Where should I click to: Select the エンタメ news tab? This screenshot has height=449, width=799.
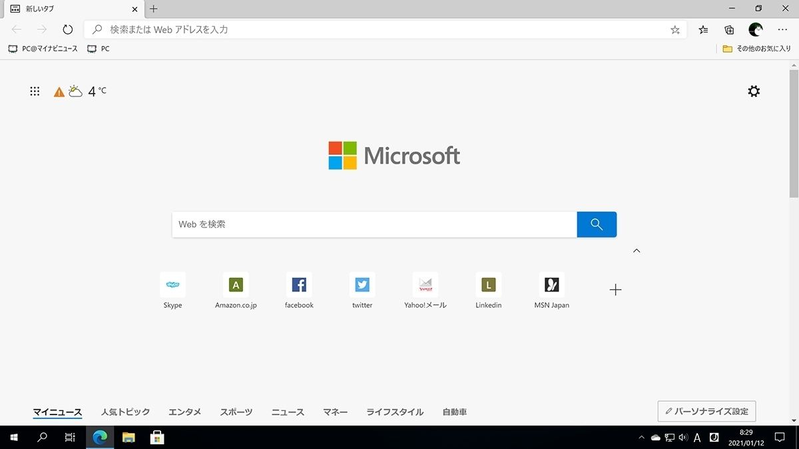pyautogui.click(x=184, y=412)
